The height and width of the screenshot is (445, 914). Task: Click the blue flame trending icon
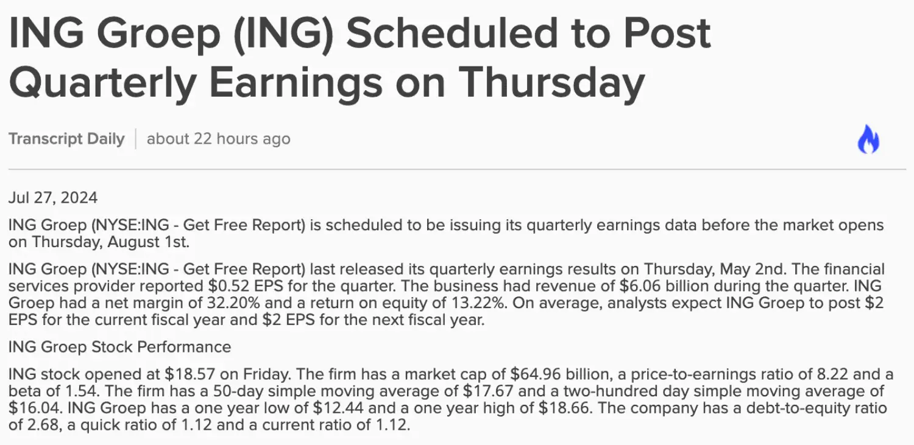(x=868, y=139)
